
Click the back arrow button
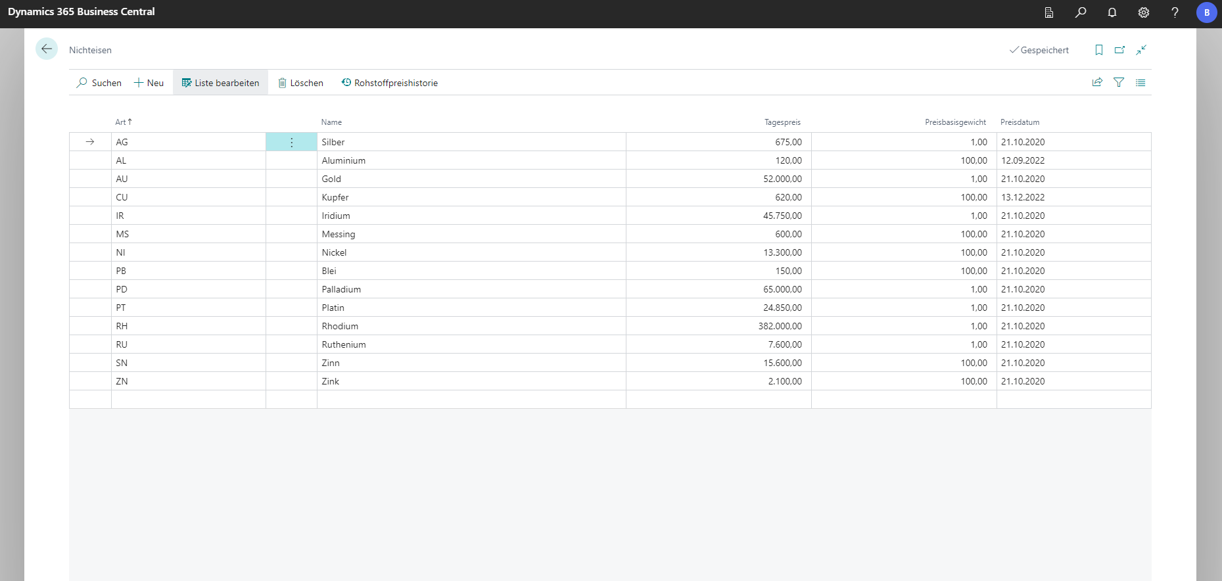[x=47, y=49]
